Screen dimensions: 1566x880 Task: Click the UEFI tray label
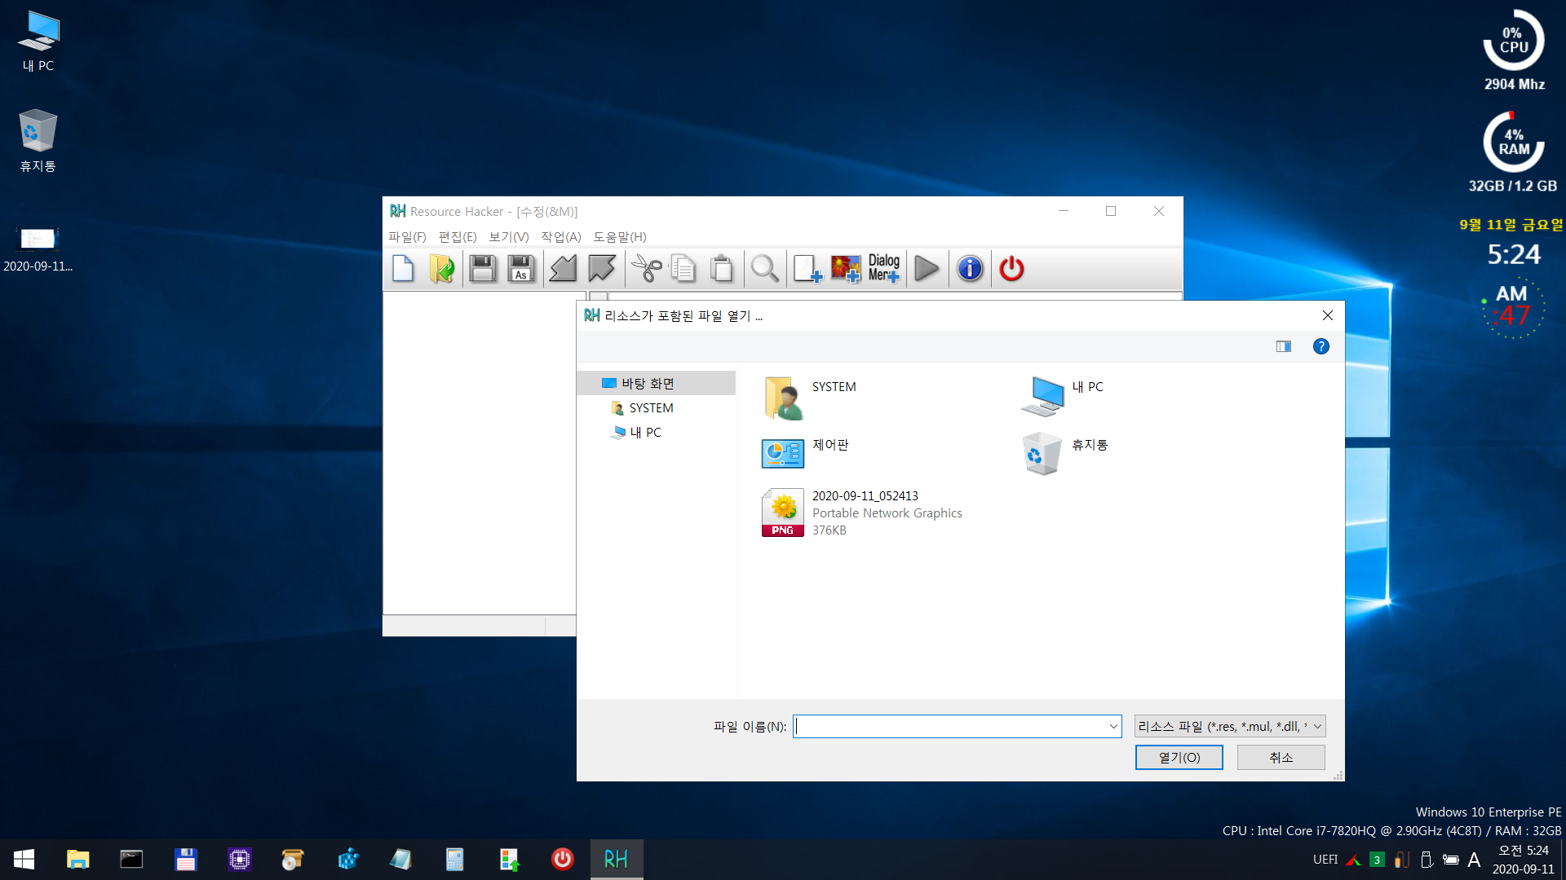1325,859
